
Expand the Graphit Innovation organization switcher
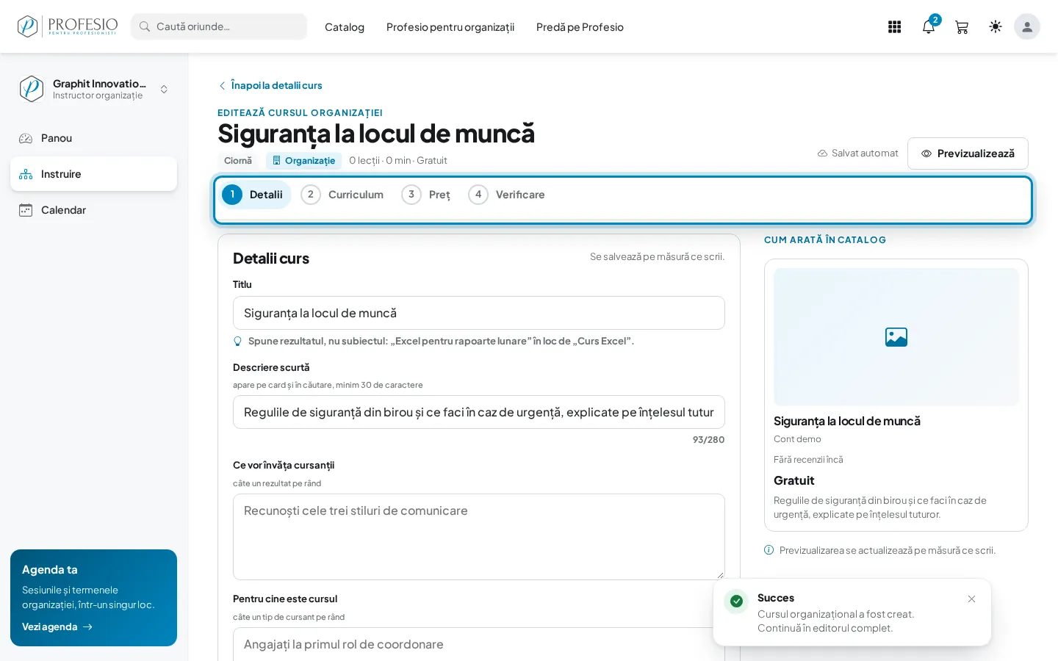pyautogui.click(x=93, y=89)
